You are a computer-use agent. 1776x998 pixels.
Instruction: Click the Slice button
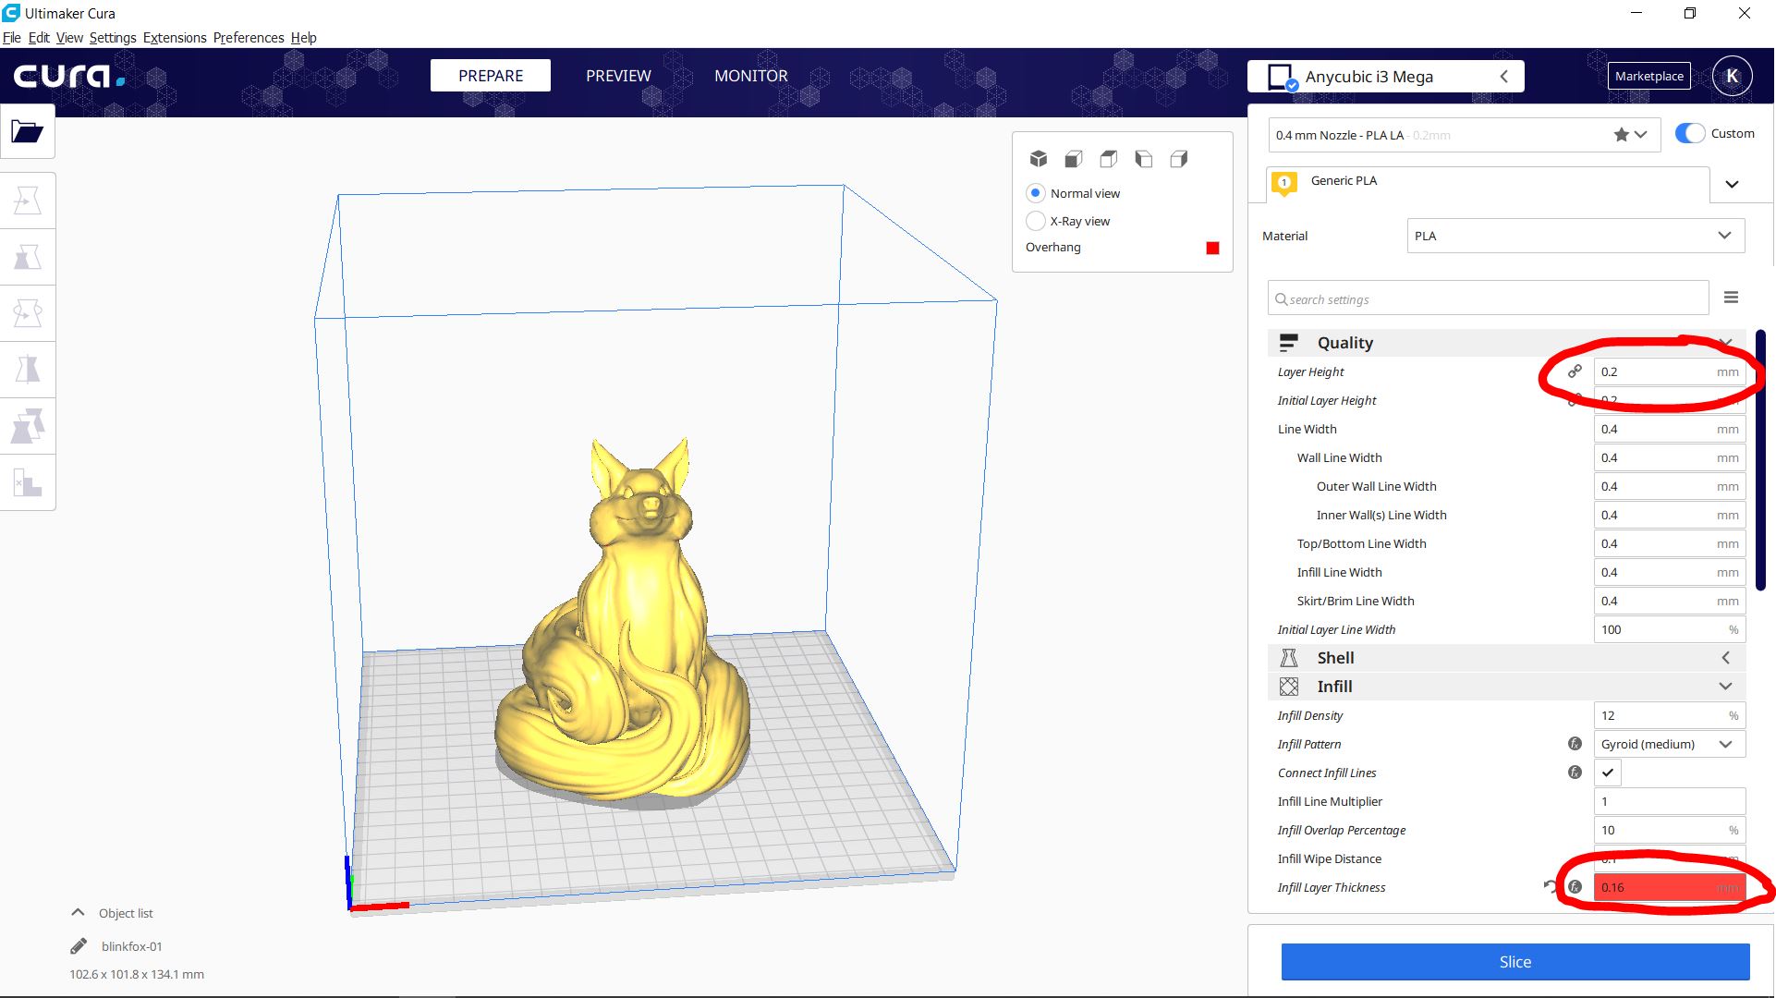click(x=1514, y=961)
